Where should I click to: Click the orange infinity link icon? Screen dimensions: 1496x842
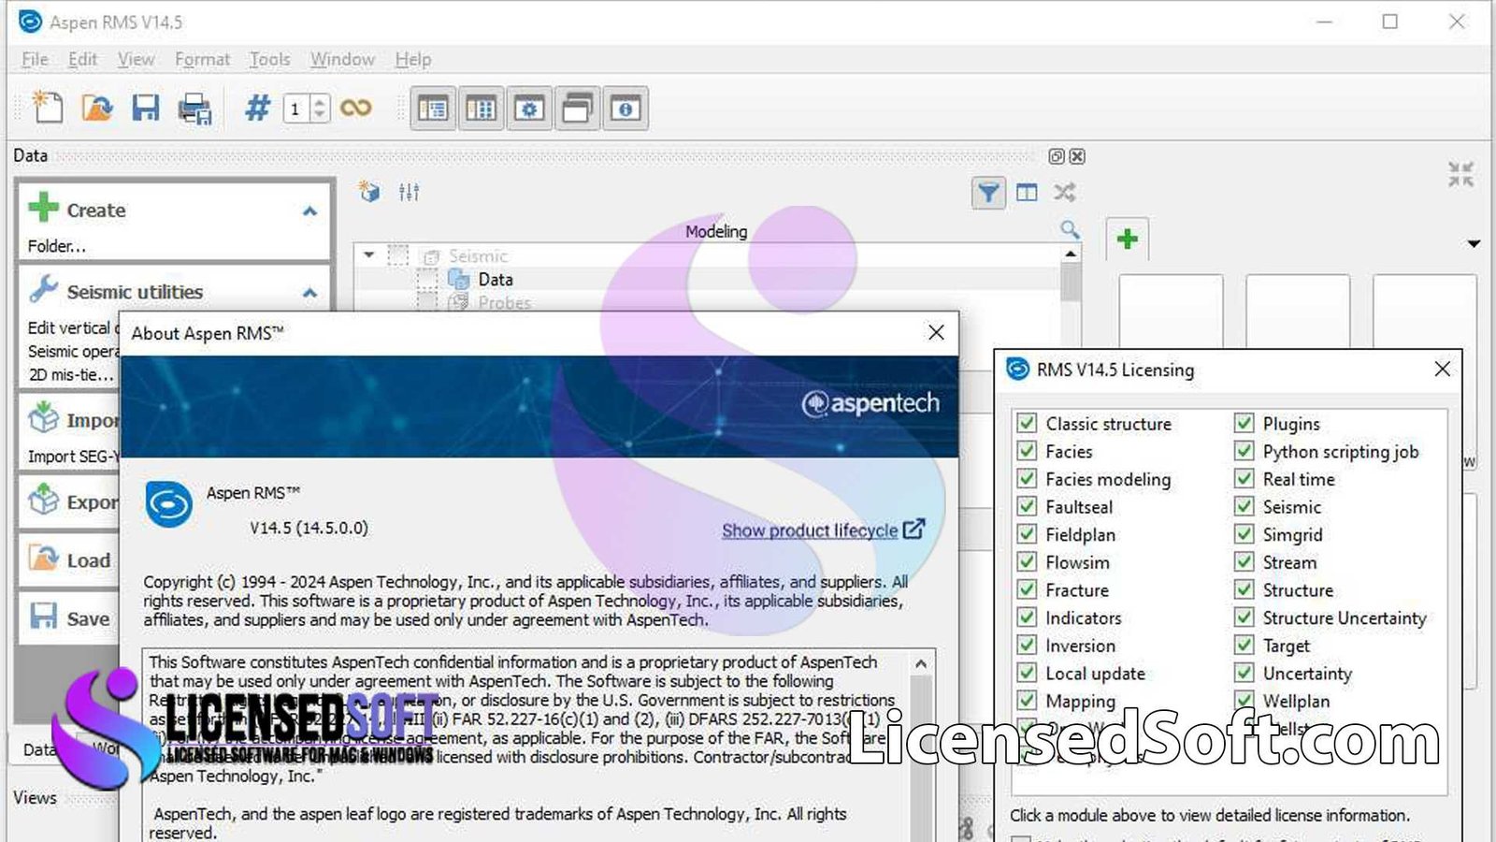355,108
